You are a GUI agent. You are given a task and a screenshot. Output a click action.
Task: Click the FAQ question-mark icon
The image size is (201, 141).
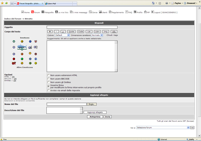[x=127, y=12]
